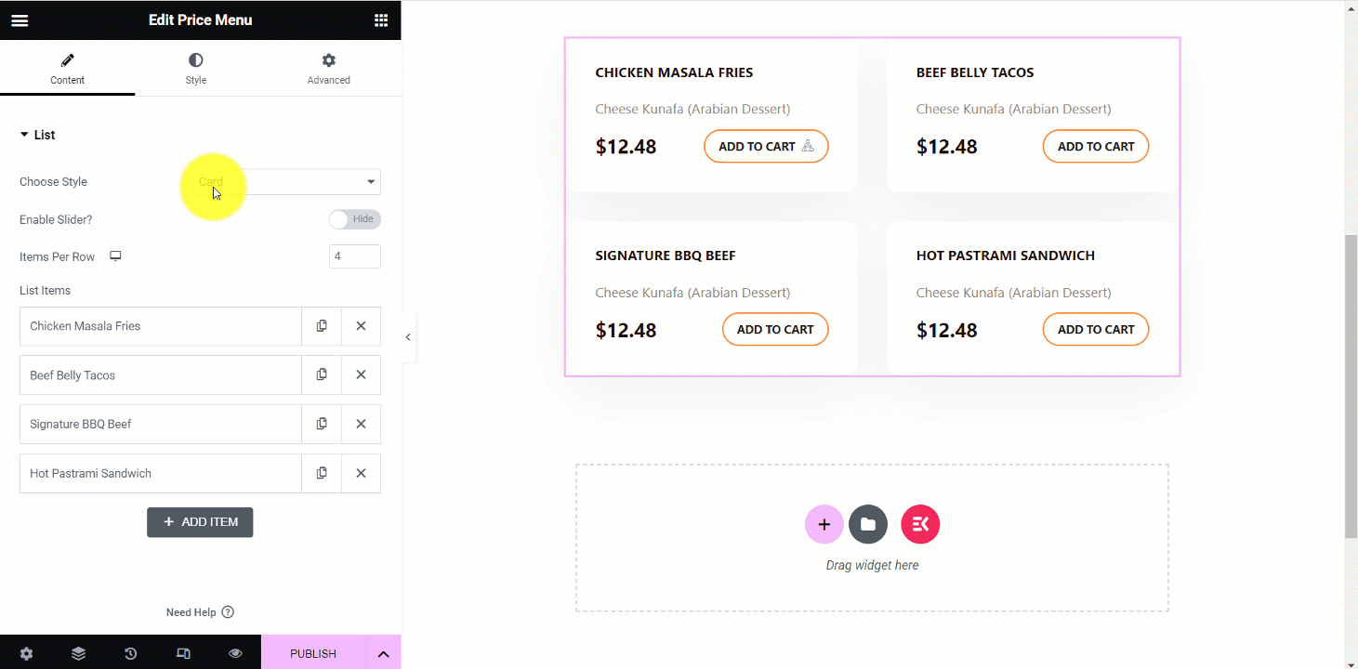1358x669 pixels.
Task: Remove the Hot Pastrami Sandwich item
Action: point(361,473)
